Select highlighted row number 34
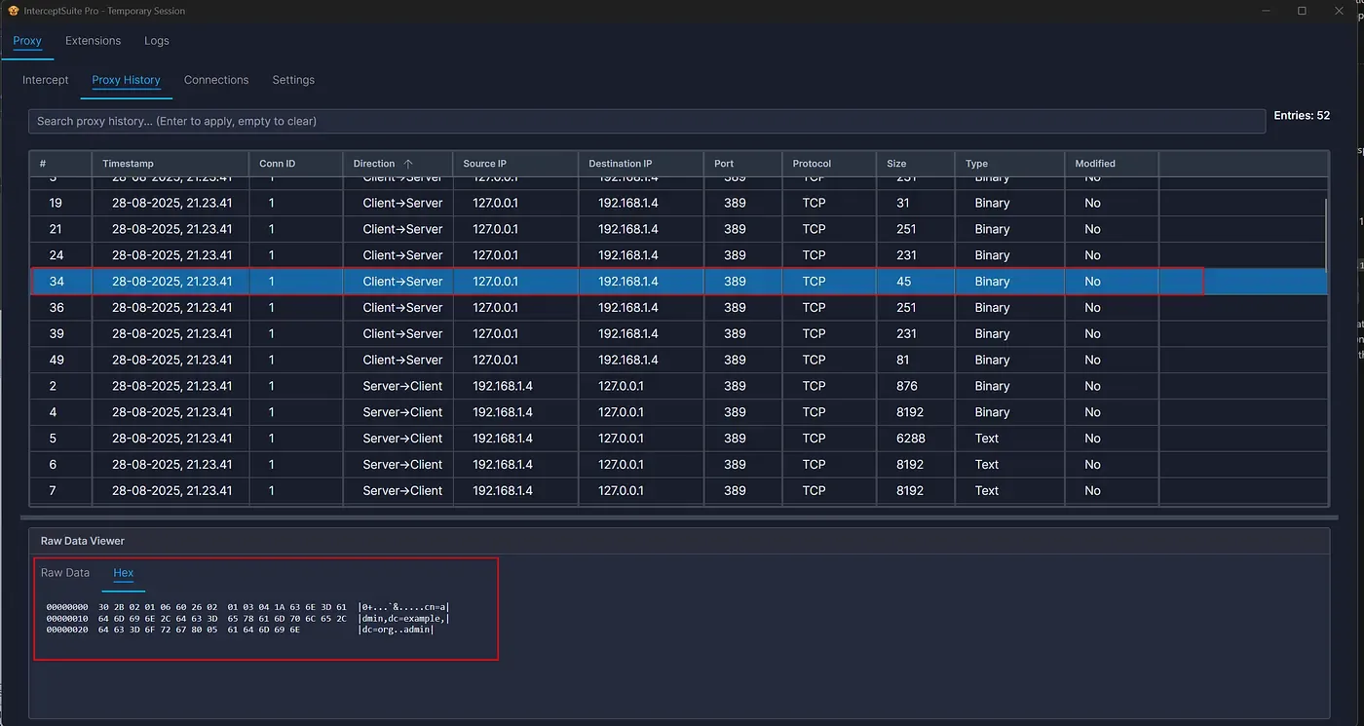 click(678, 282)
